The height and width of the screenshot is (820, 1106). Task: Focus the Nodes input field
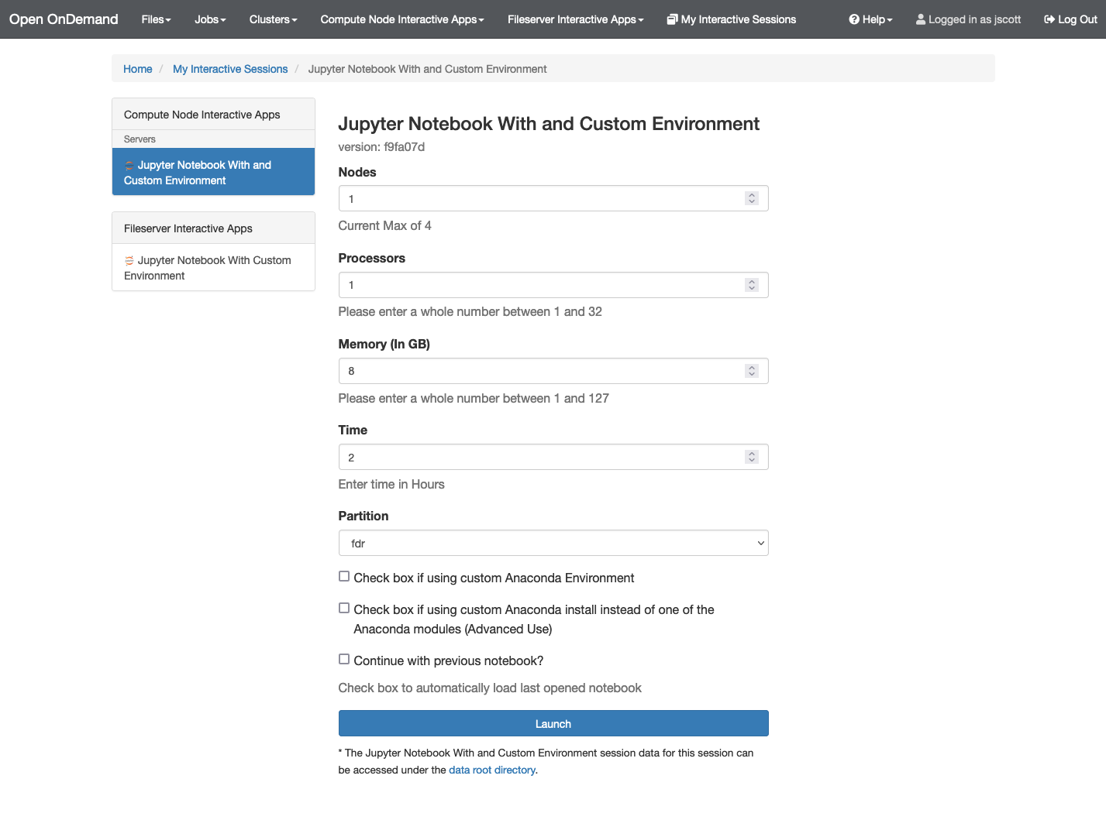coord(553,199)
